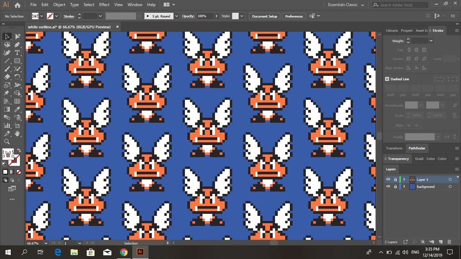
Task: Choose the Rectangle tool
Action: (x=17, y=61)
